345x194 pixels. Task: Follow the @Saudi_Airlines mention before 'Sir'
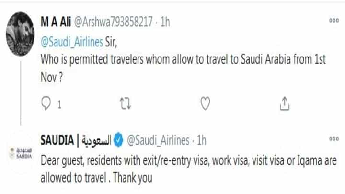pyautogui.click(x=72, y=42)
